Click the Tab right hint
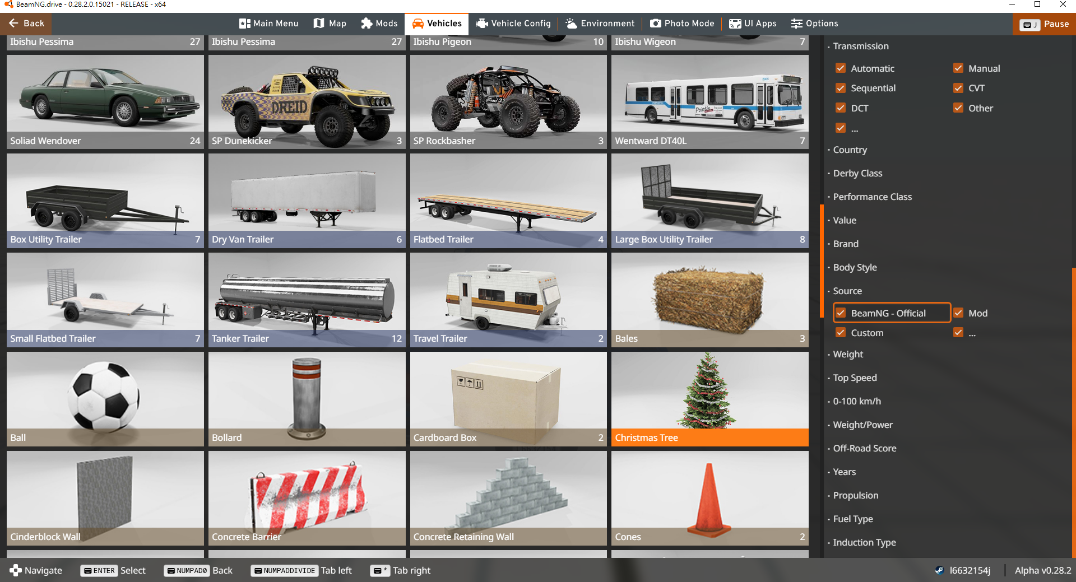This screenshot has width=1076, height=582. coord(401,570)
